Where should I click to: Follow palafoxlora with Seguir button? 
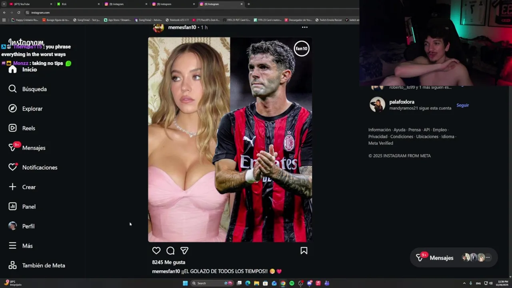pyautogui.click(x=463, y=105)
